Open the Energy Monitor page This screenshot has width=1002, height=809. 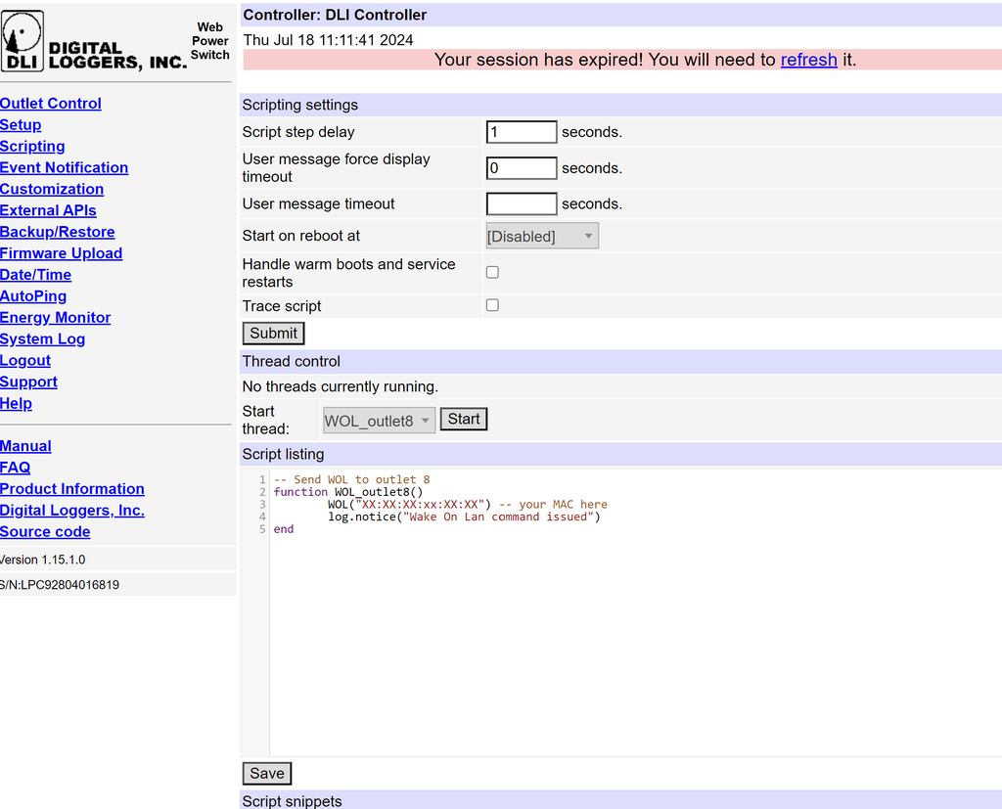[x=55, y=318]
